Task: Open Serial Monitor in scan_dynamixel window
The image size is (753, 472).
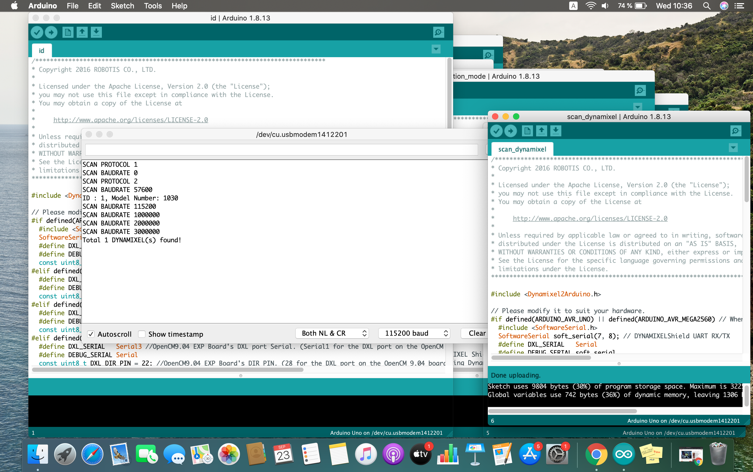Action: [736, 131]
